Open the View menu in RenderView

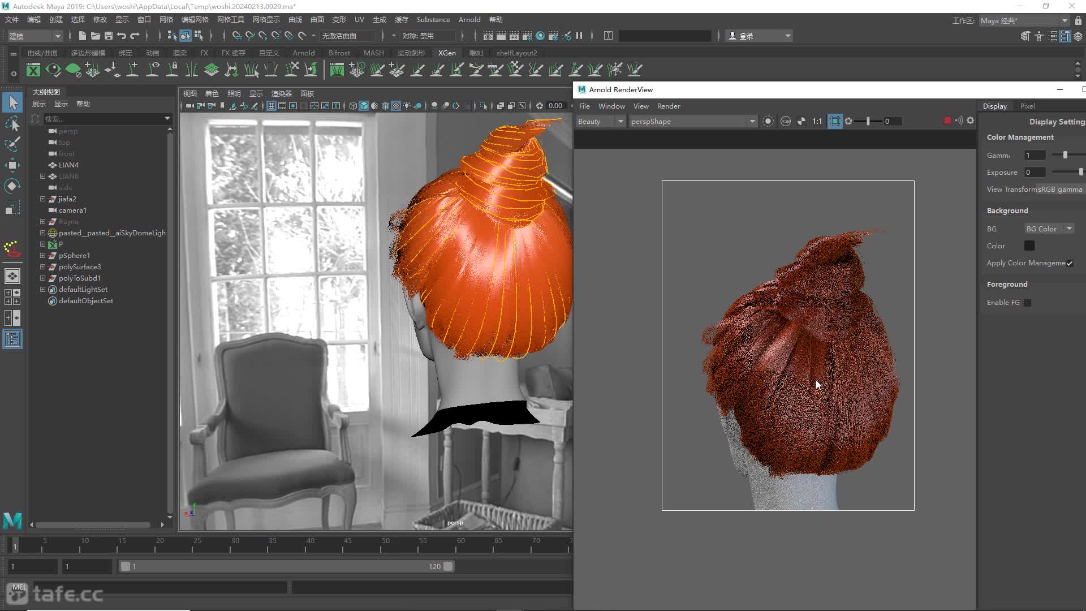(x=641, y=106)
